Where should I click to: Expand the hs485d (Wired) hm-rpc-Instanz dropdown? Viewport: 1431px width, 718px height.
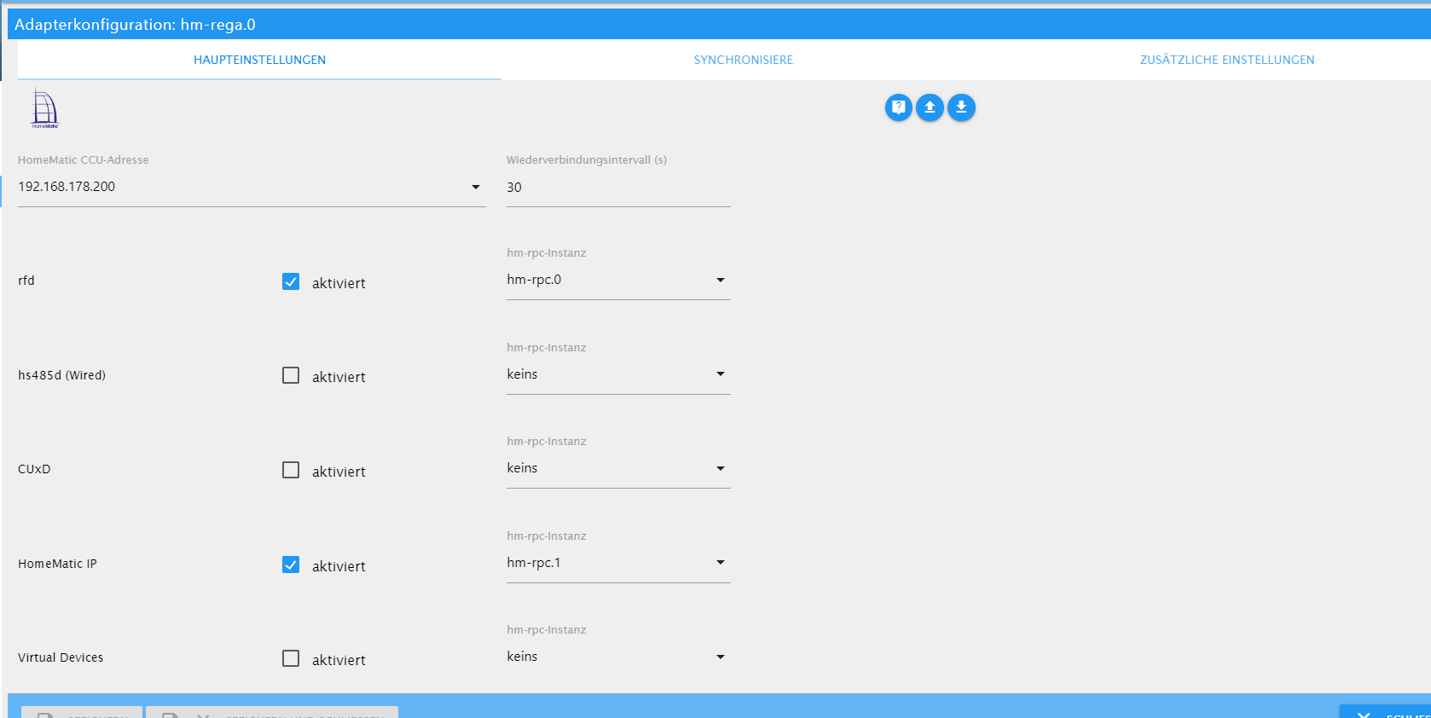(x=618, y=374)
